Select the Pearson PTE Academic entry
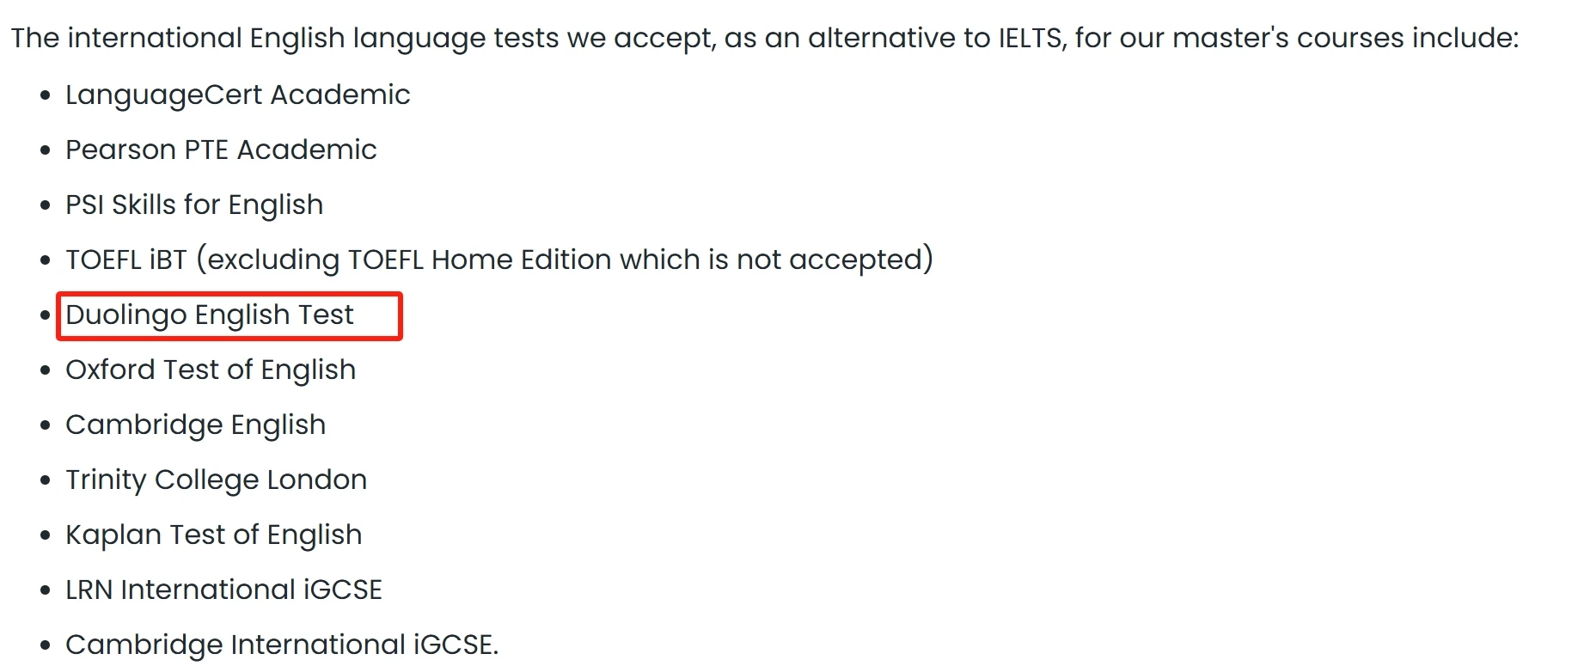This screenshot has height=666, width=1572. tap(221, 150)
